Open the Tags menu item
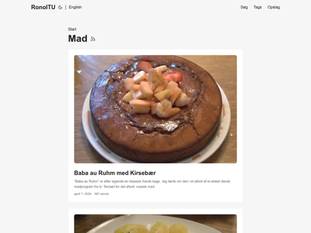The height and width of the screenshot is (233, 311). pyautogui.click(x=257, y=7)
